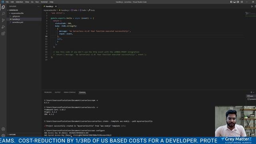The width and height of the screenshot is (256, 144).
Task: Click the VS Code logo icon
Action: (x=2, y=2)
